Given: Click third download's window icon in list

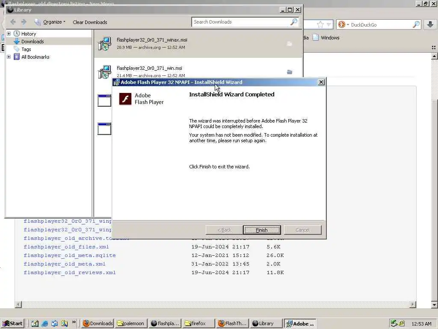Looking at the screenshot, I should click(104, 100).
